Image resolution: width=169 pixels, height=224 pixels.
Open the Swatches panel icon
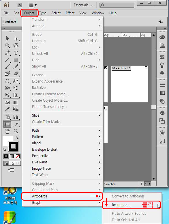(x=162, y=57)
